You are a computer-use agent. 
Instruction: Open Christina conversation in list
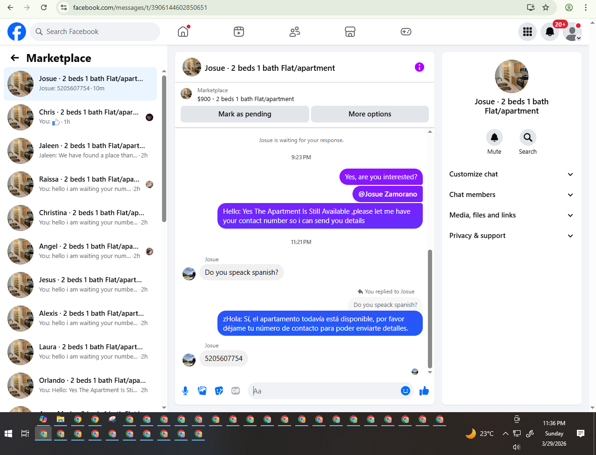[x=81, y=217]
